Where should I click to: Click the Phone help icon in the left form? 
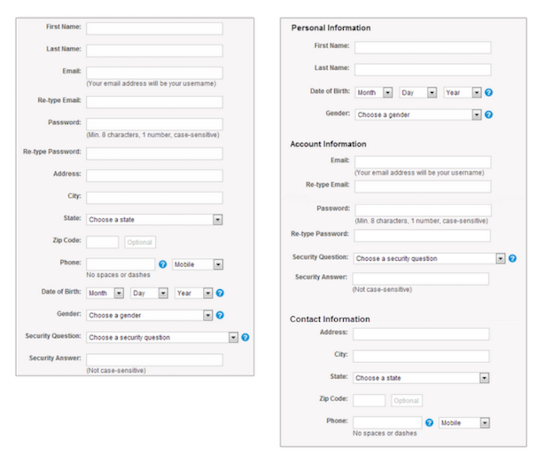163,264
